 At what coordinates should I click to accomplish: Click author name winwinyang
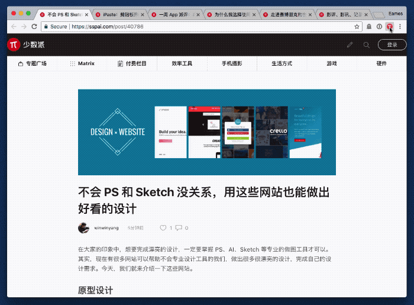point(106,227)
